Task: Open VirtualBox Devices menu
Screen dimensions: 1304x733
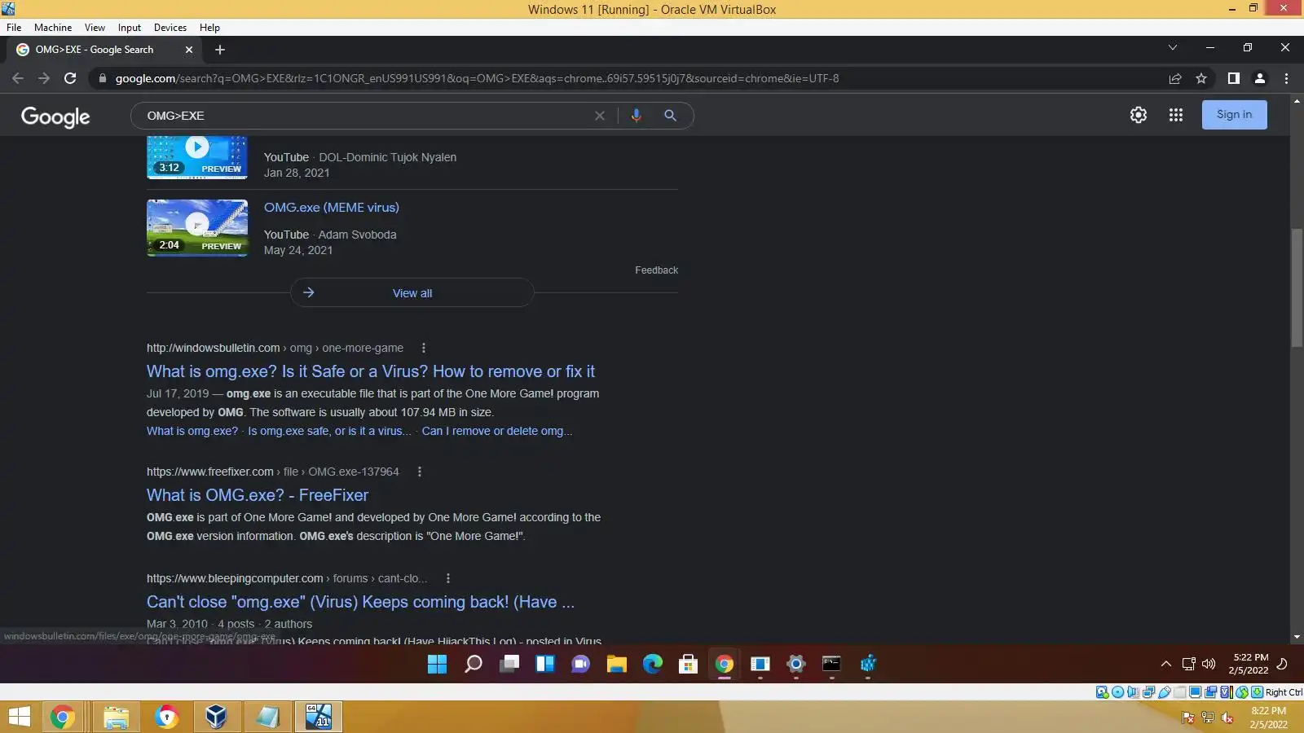Action: click(170, 27)
